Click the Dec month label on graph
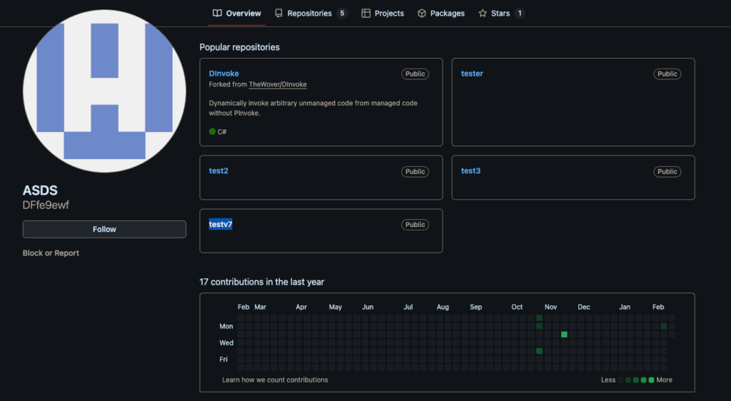 pyautogui.click(x=584, y=307)
